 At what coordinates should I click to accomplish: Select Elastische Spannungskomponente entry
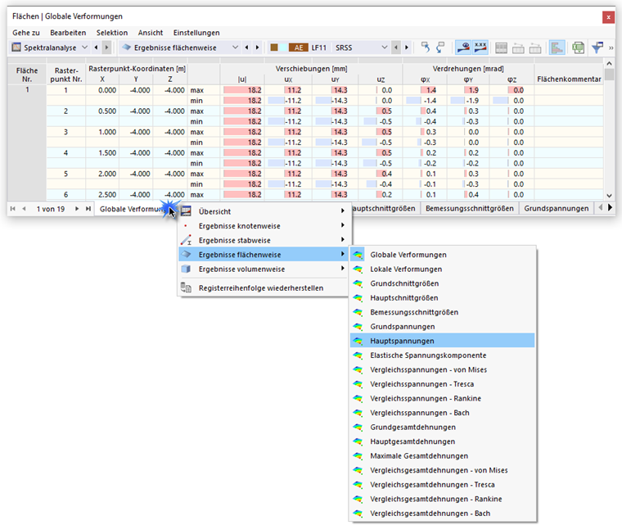pyautogui.click(x=442, y=355)
